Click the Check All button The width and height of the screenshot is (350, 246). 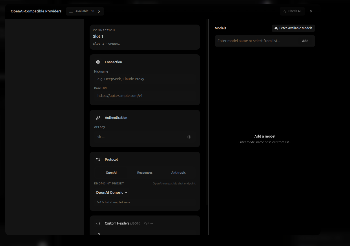[x=293, y=11]
